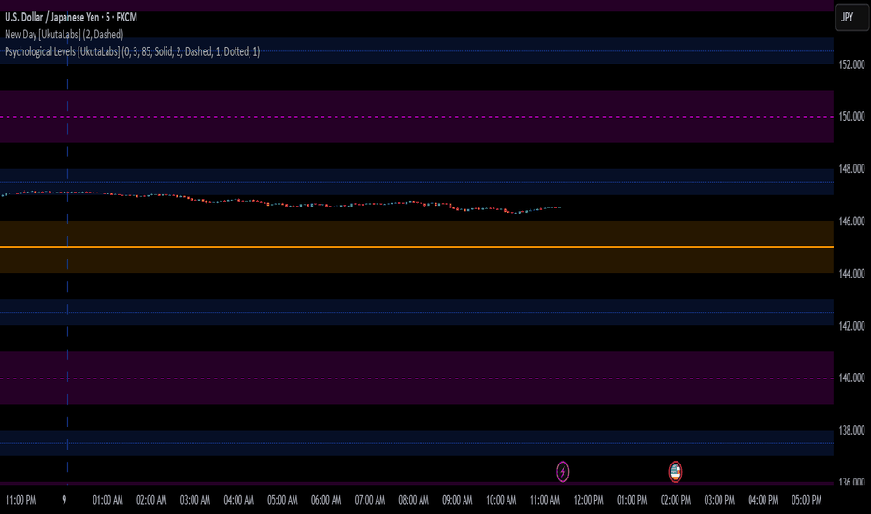The width and height of the screenshot is (871, 514).
Task: Select the dashed magenta line at 150.000
Action: pos(417,117)
